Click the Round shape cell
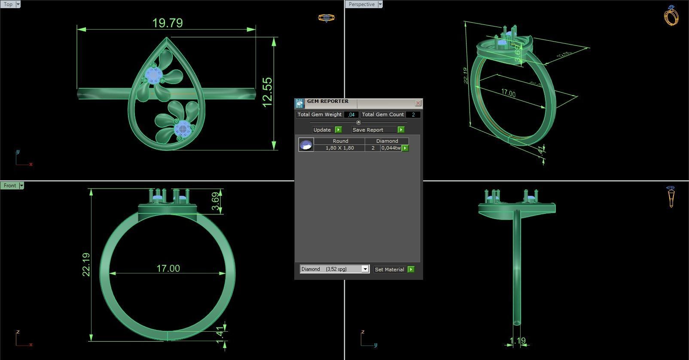 coord(340,141)
